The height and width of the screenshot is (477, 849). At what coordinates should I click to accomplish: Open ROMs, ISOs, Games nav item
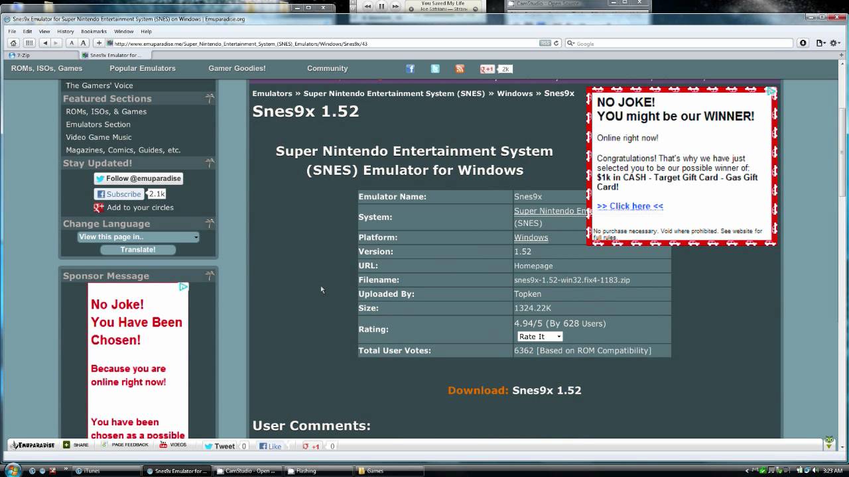tap(46, 68)
